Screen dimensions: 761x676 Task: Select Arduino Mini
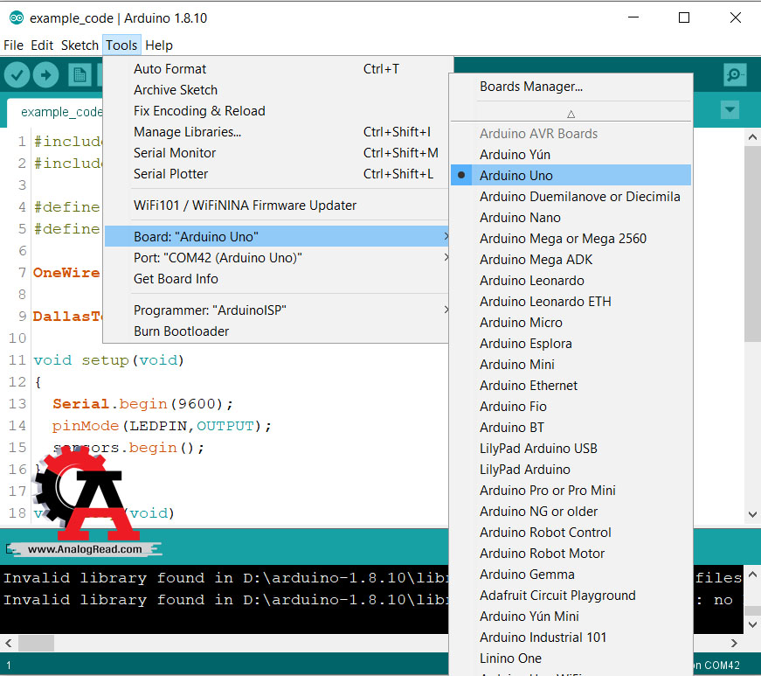click(x=571, y=364)
